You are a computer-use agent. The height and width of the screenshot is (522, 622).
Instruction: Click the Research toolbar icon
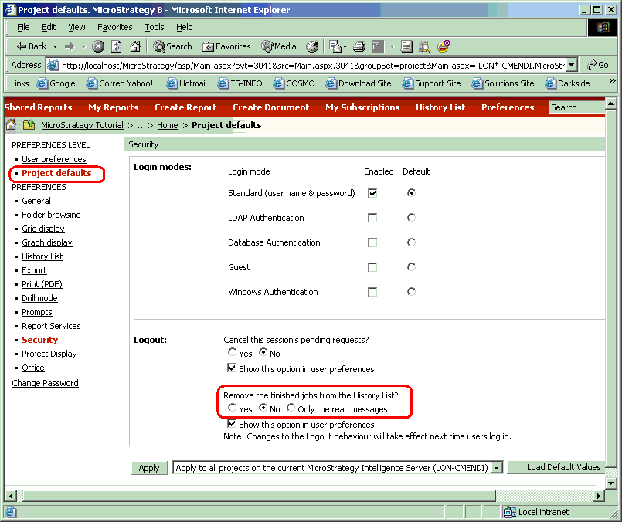click(x=424, y=46)
